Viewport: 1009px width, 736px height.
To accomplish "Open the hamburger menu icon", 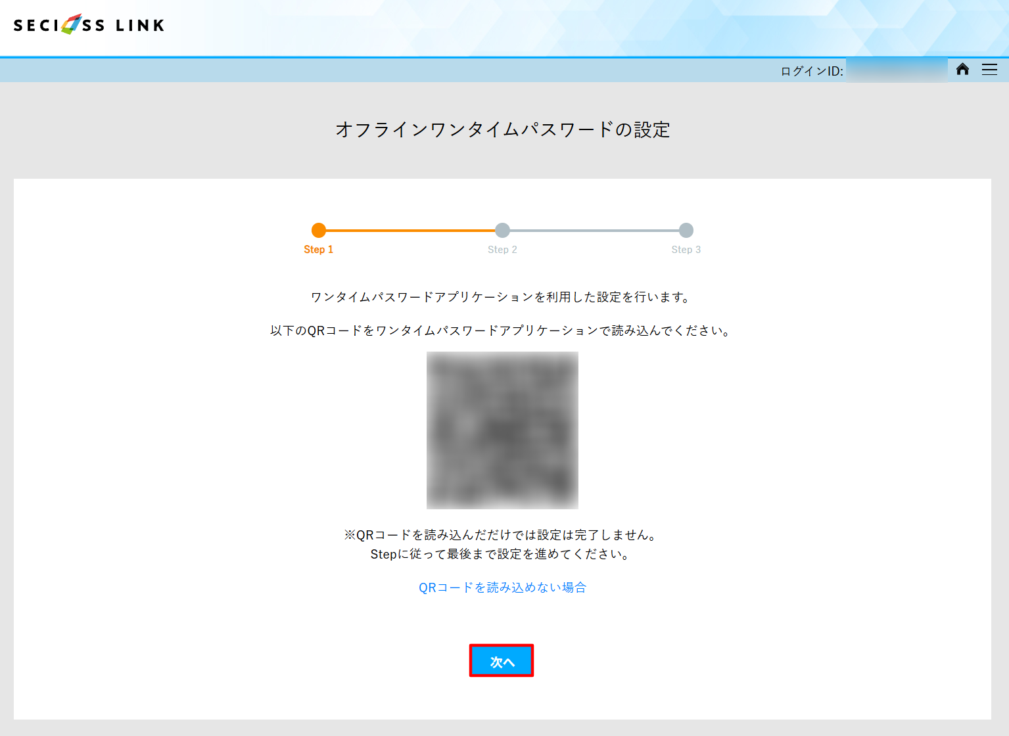I will pos(989,69).
